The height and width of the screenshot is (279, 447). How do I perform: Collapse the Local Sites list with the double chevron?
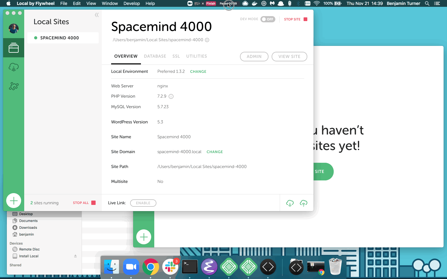pyautogui.click(x=97, y=15)
